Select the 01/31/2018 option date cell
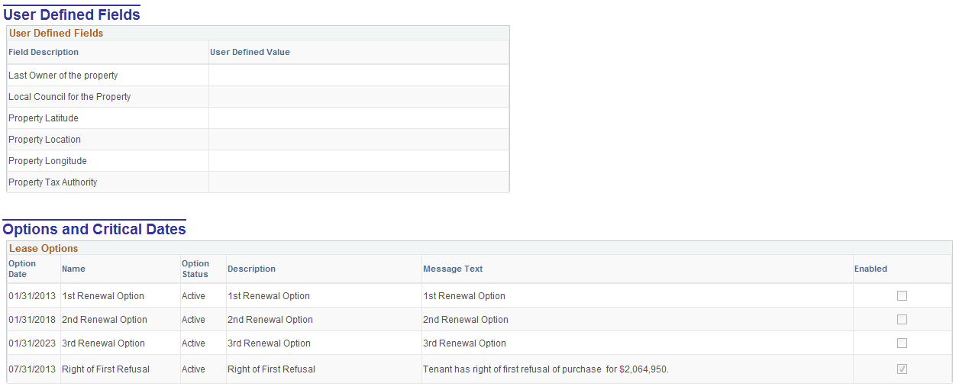This screenshot has height=390, width=959. tap(32, 320)
